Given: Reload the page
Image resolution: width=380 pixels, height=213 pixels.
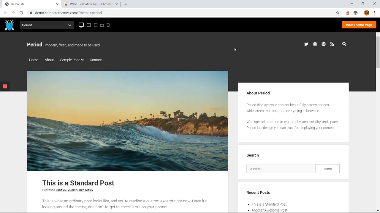Looking at the screenshot, I should (x=21, y=13).
